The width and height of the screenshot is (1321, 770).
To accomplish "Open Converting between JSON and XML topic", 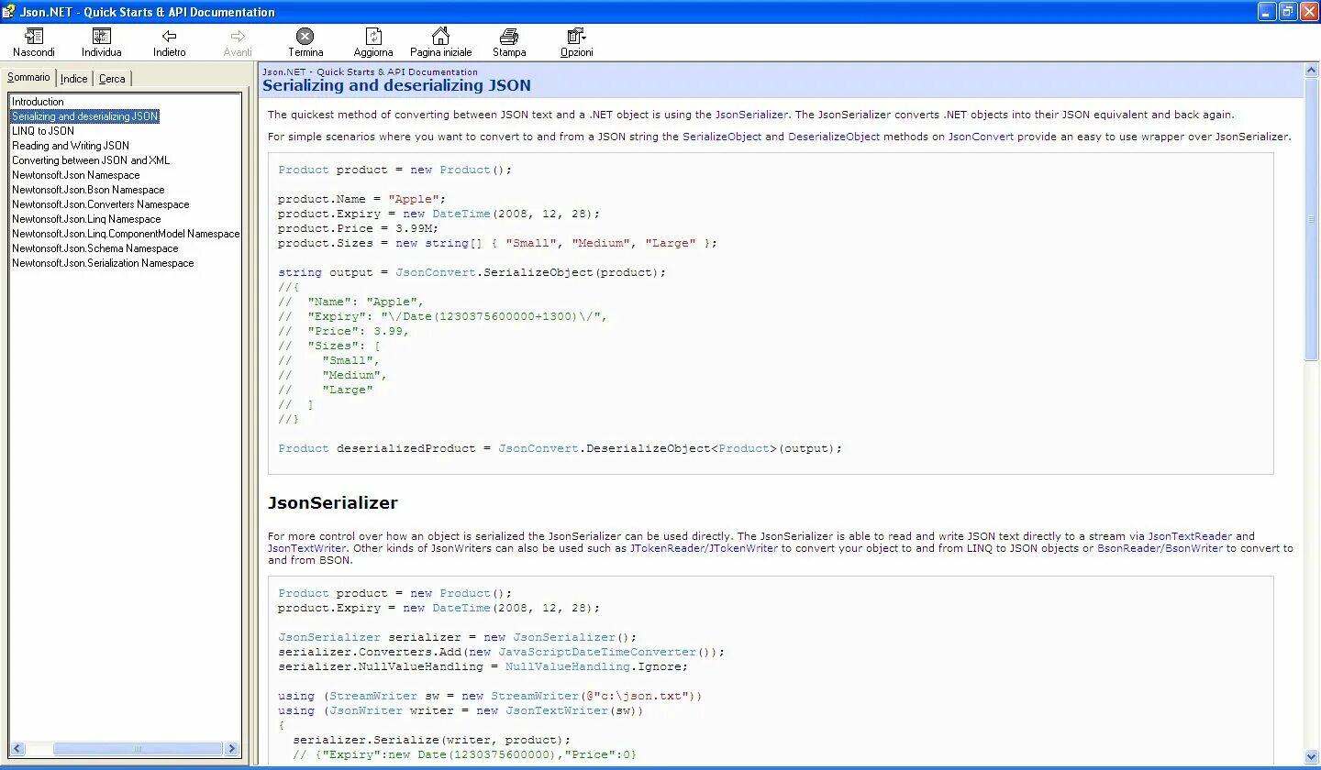I will [x=91, y=160].
